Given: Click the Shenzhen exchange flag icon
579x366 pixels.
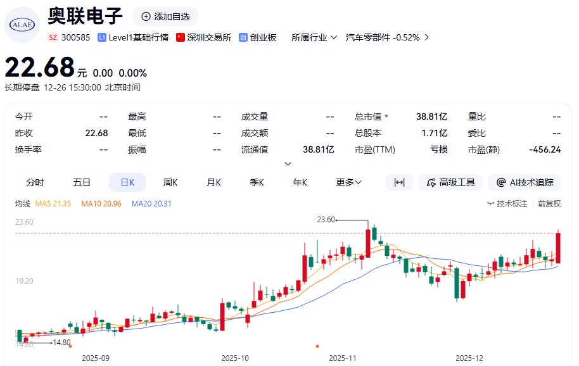Looking at the screenshot, I should pyautogui.click(x=181, y=37).
